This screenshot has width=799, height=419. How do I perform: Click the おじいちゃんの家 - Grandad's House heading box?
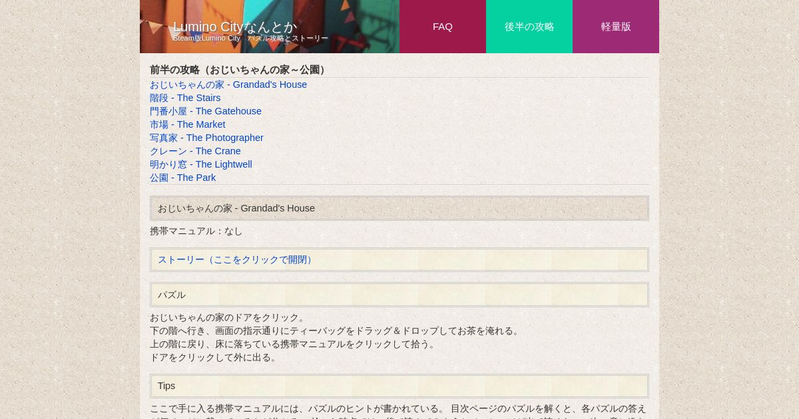(x=400, y=208)
